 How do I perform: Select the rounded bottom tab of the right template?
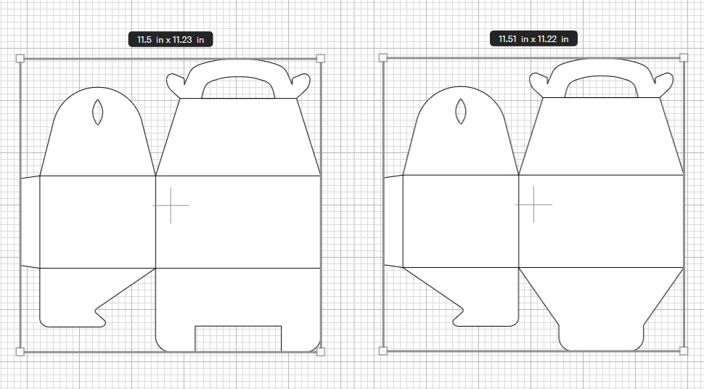coord(601,337)
